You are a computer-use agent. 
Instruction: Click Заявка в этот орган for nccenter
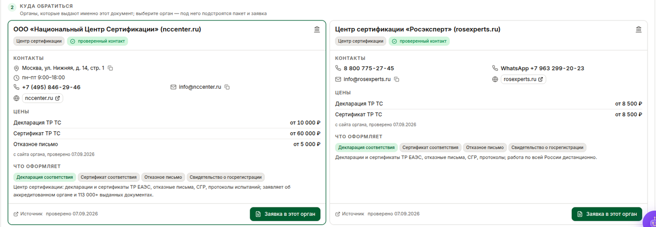pos(285,214)
